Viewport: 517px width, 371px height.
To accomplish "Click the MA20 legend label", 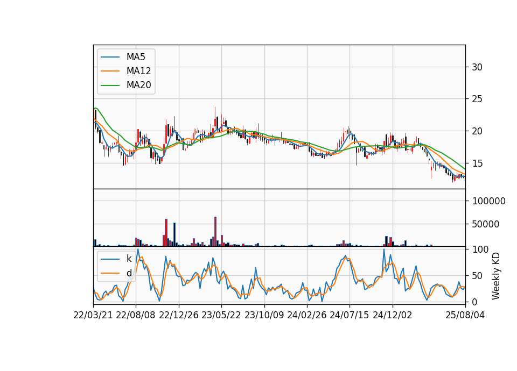I will click(x=138, y=85).
